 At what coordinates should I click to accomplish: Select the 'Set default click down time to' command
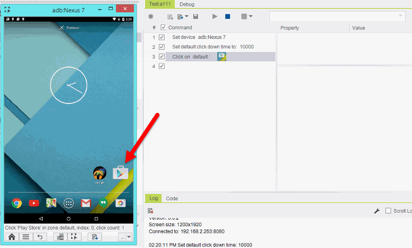[x=213, y=47]
